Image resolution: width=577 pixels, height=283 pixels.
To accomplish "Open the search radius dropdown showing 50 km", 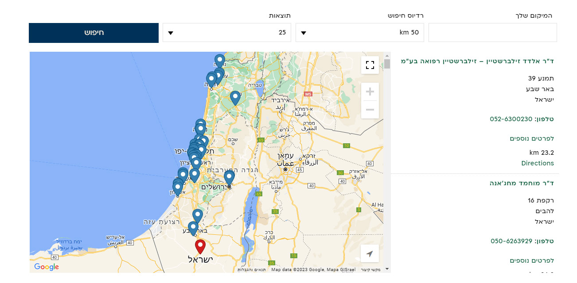I will click(x=360, y=32).
